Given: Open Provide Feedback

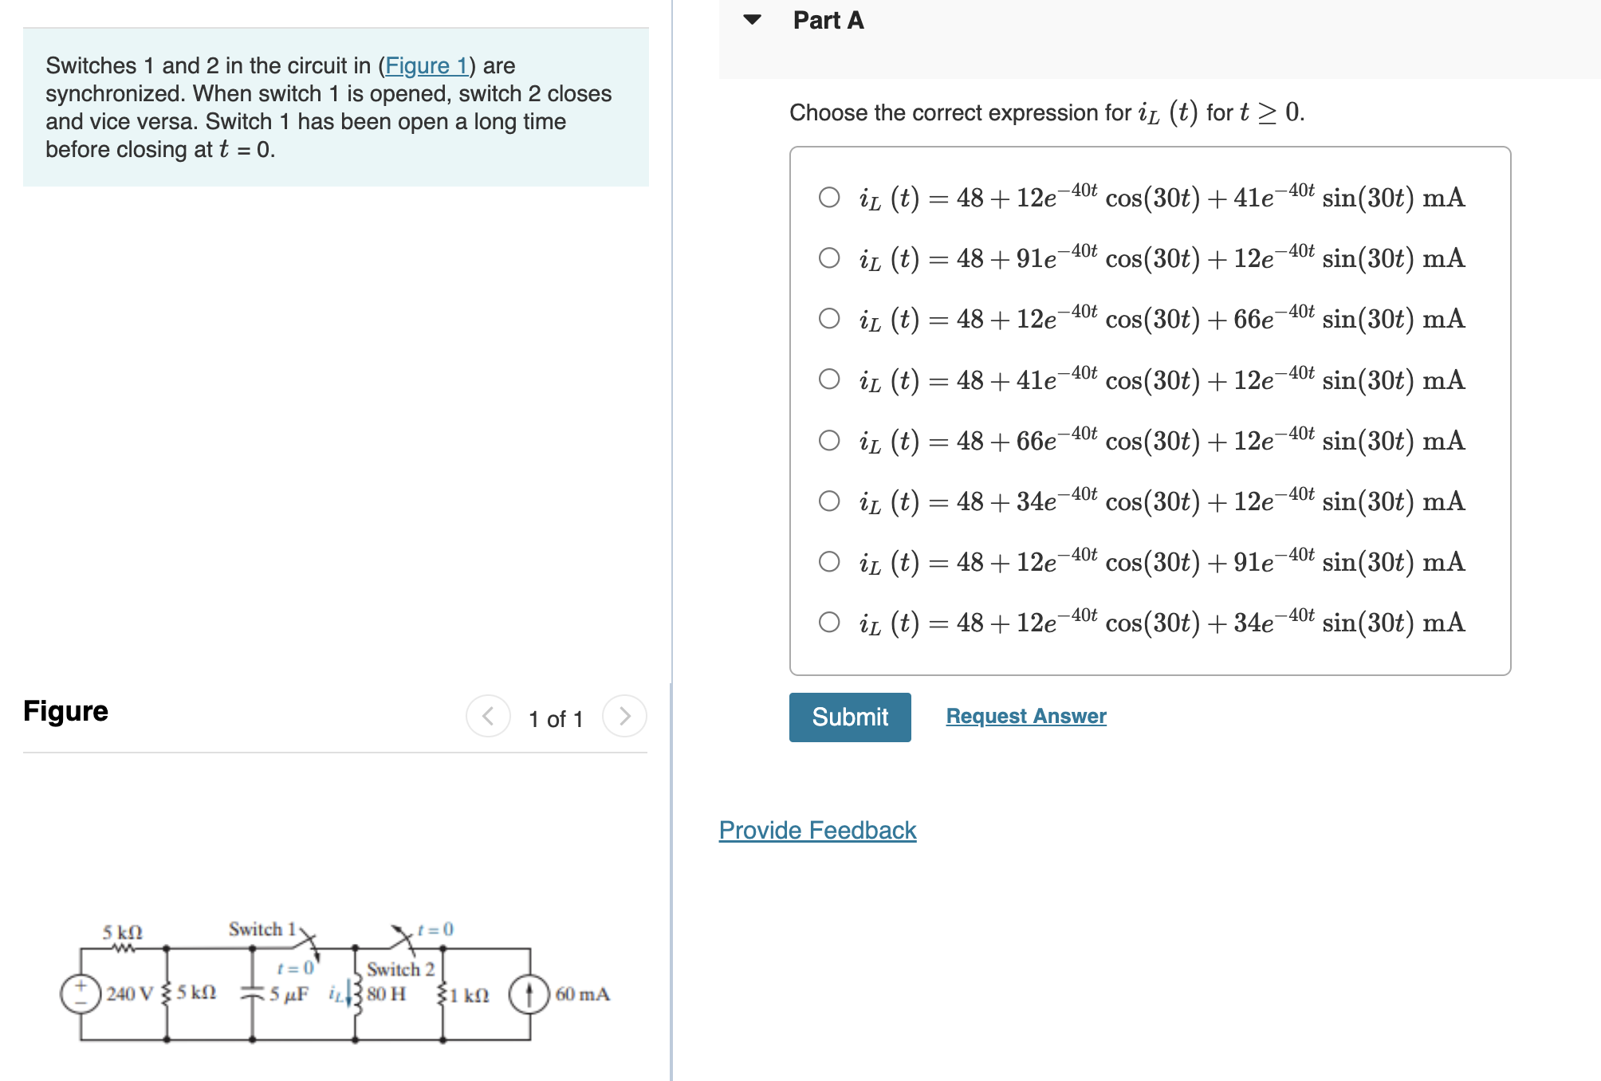Looking at the screenshot, I should point(816,830).
